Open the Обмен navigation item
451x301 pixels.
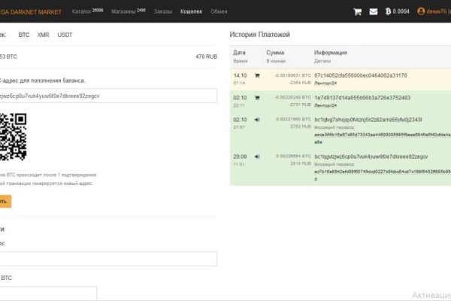(219, 12)
